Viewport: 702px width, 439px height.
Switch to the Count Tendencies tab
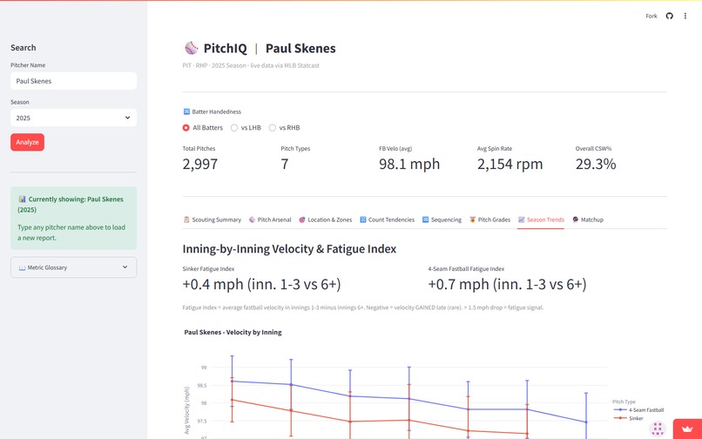click(388, 219)
